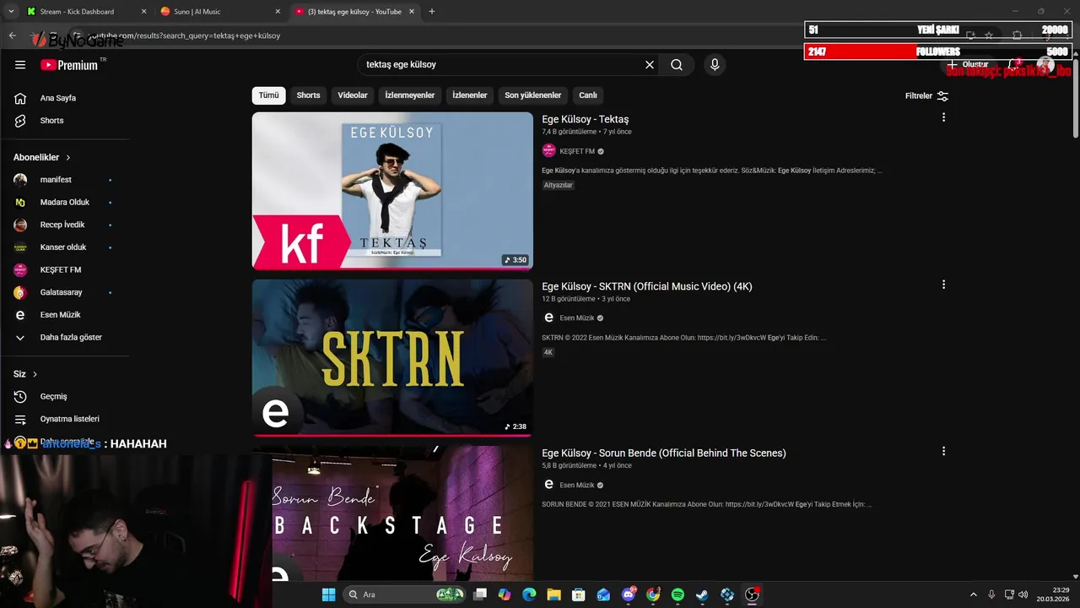
Task: Open Spotify from the taskbar
Action: coord(678,594)
